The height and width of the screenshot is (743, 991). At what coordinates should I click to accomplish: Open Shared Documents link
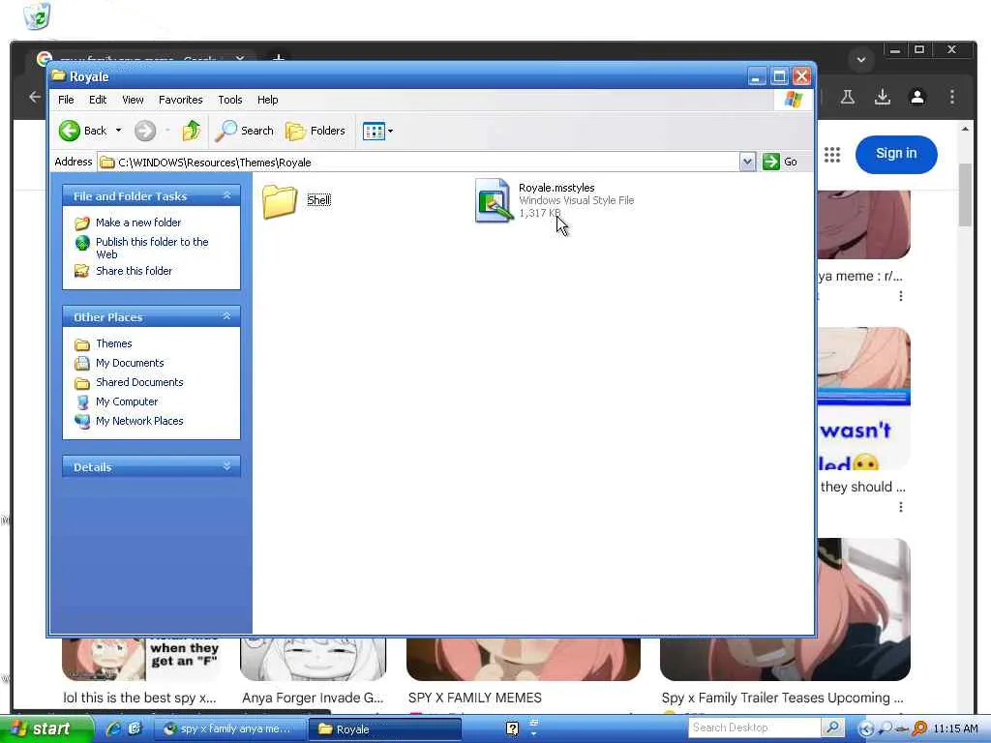(x=139, y=382)
